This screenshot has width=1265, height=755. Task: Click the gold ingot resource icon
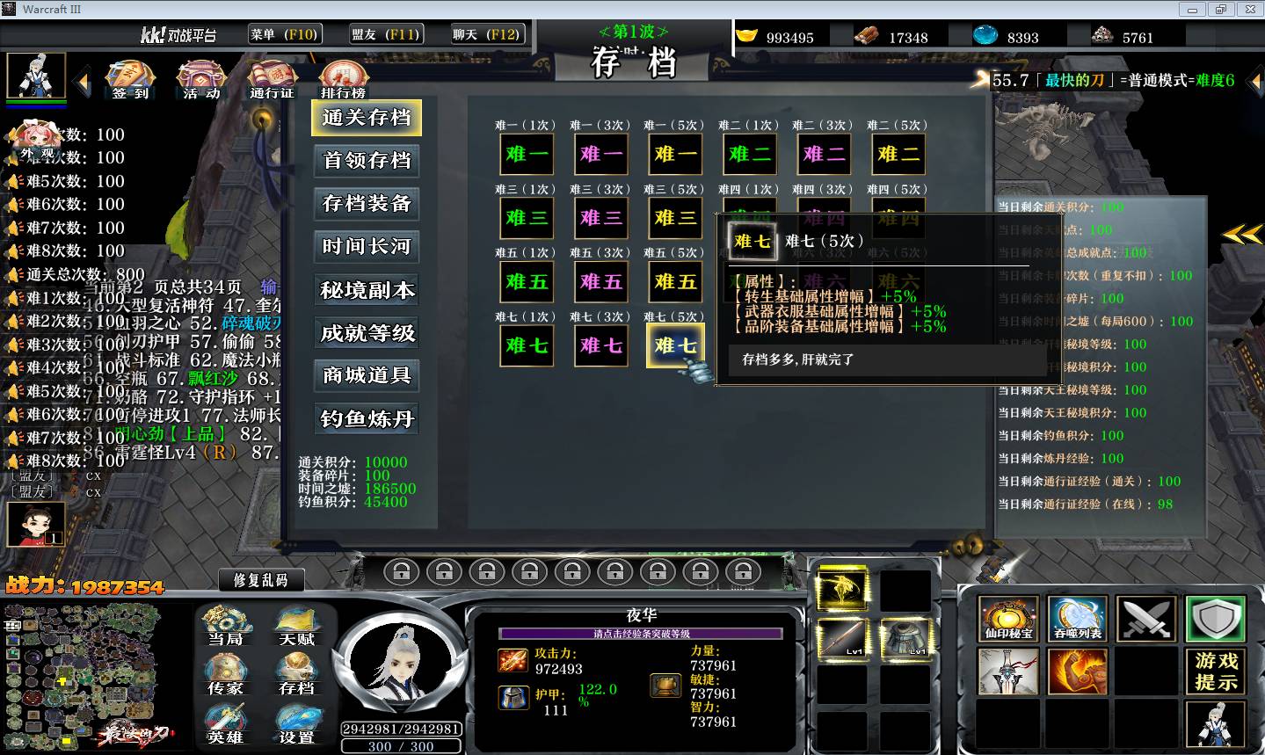(x=746, y=35)
